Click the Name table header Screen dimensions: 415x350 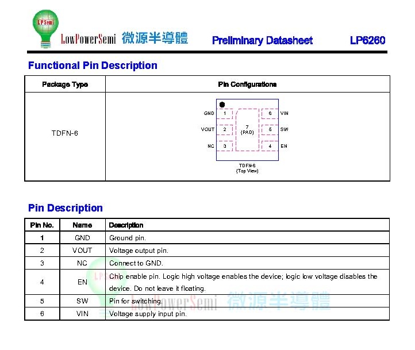click(x=82, y=225)
